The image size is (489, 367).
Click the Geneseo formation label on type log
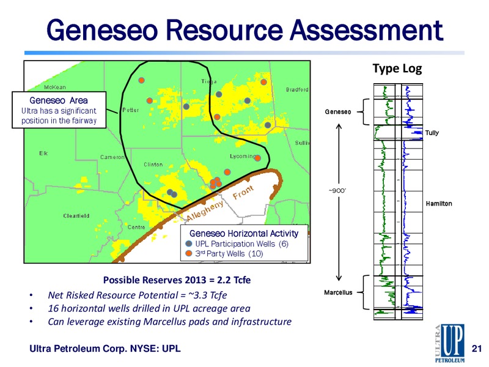tap(338, 112)
